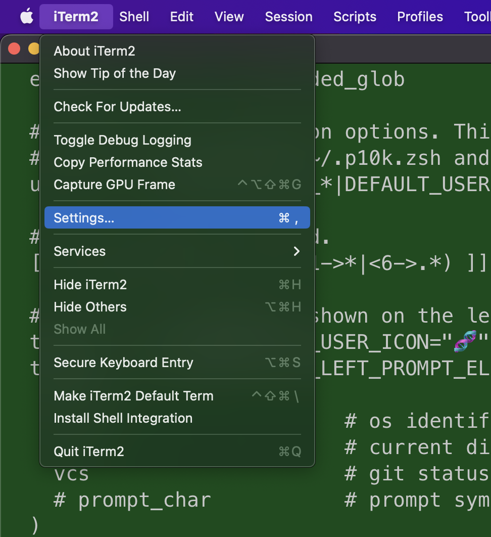Open the Shell menu
The height and width of the screenshot is (537, 491).
134,17
